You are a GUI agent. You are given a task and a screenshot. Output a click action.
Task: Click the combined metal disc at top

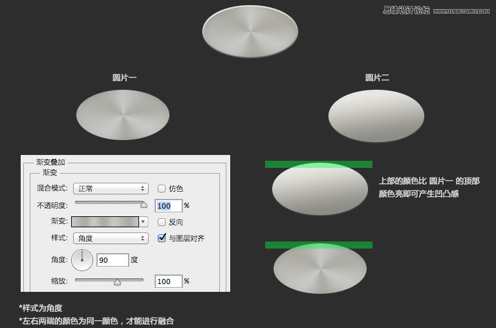pyautogui.click(x=250, y=32)
